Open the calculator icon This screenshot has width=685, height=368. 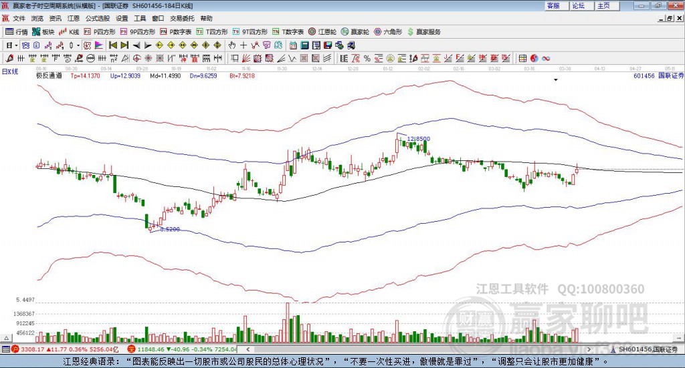(x=304, y=45)
